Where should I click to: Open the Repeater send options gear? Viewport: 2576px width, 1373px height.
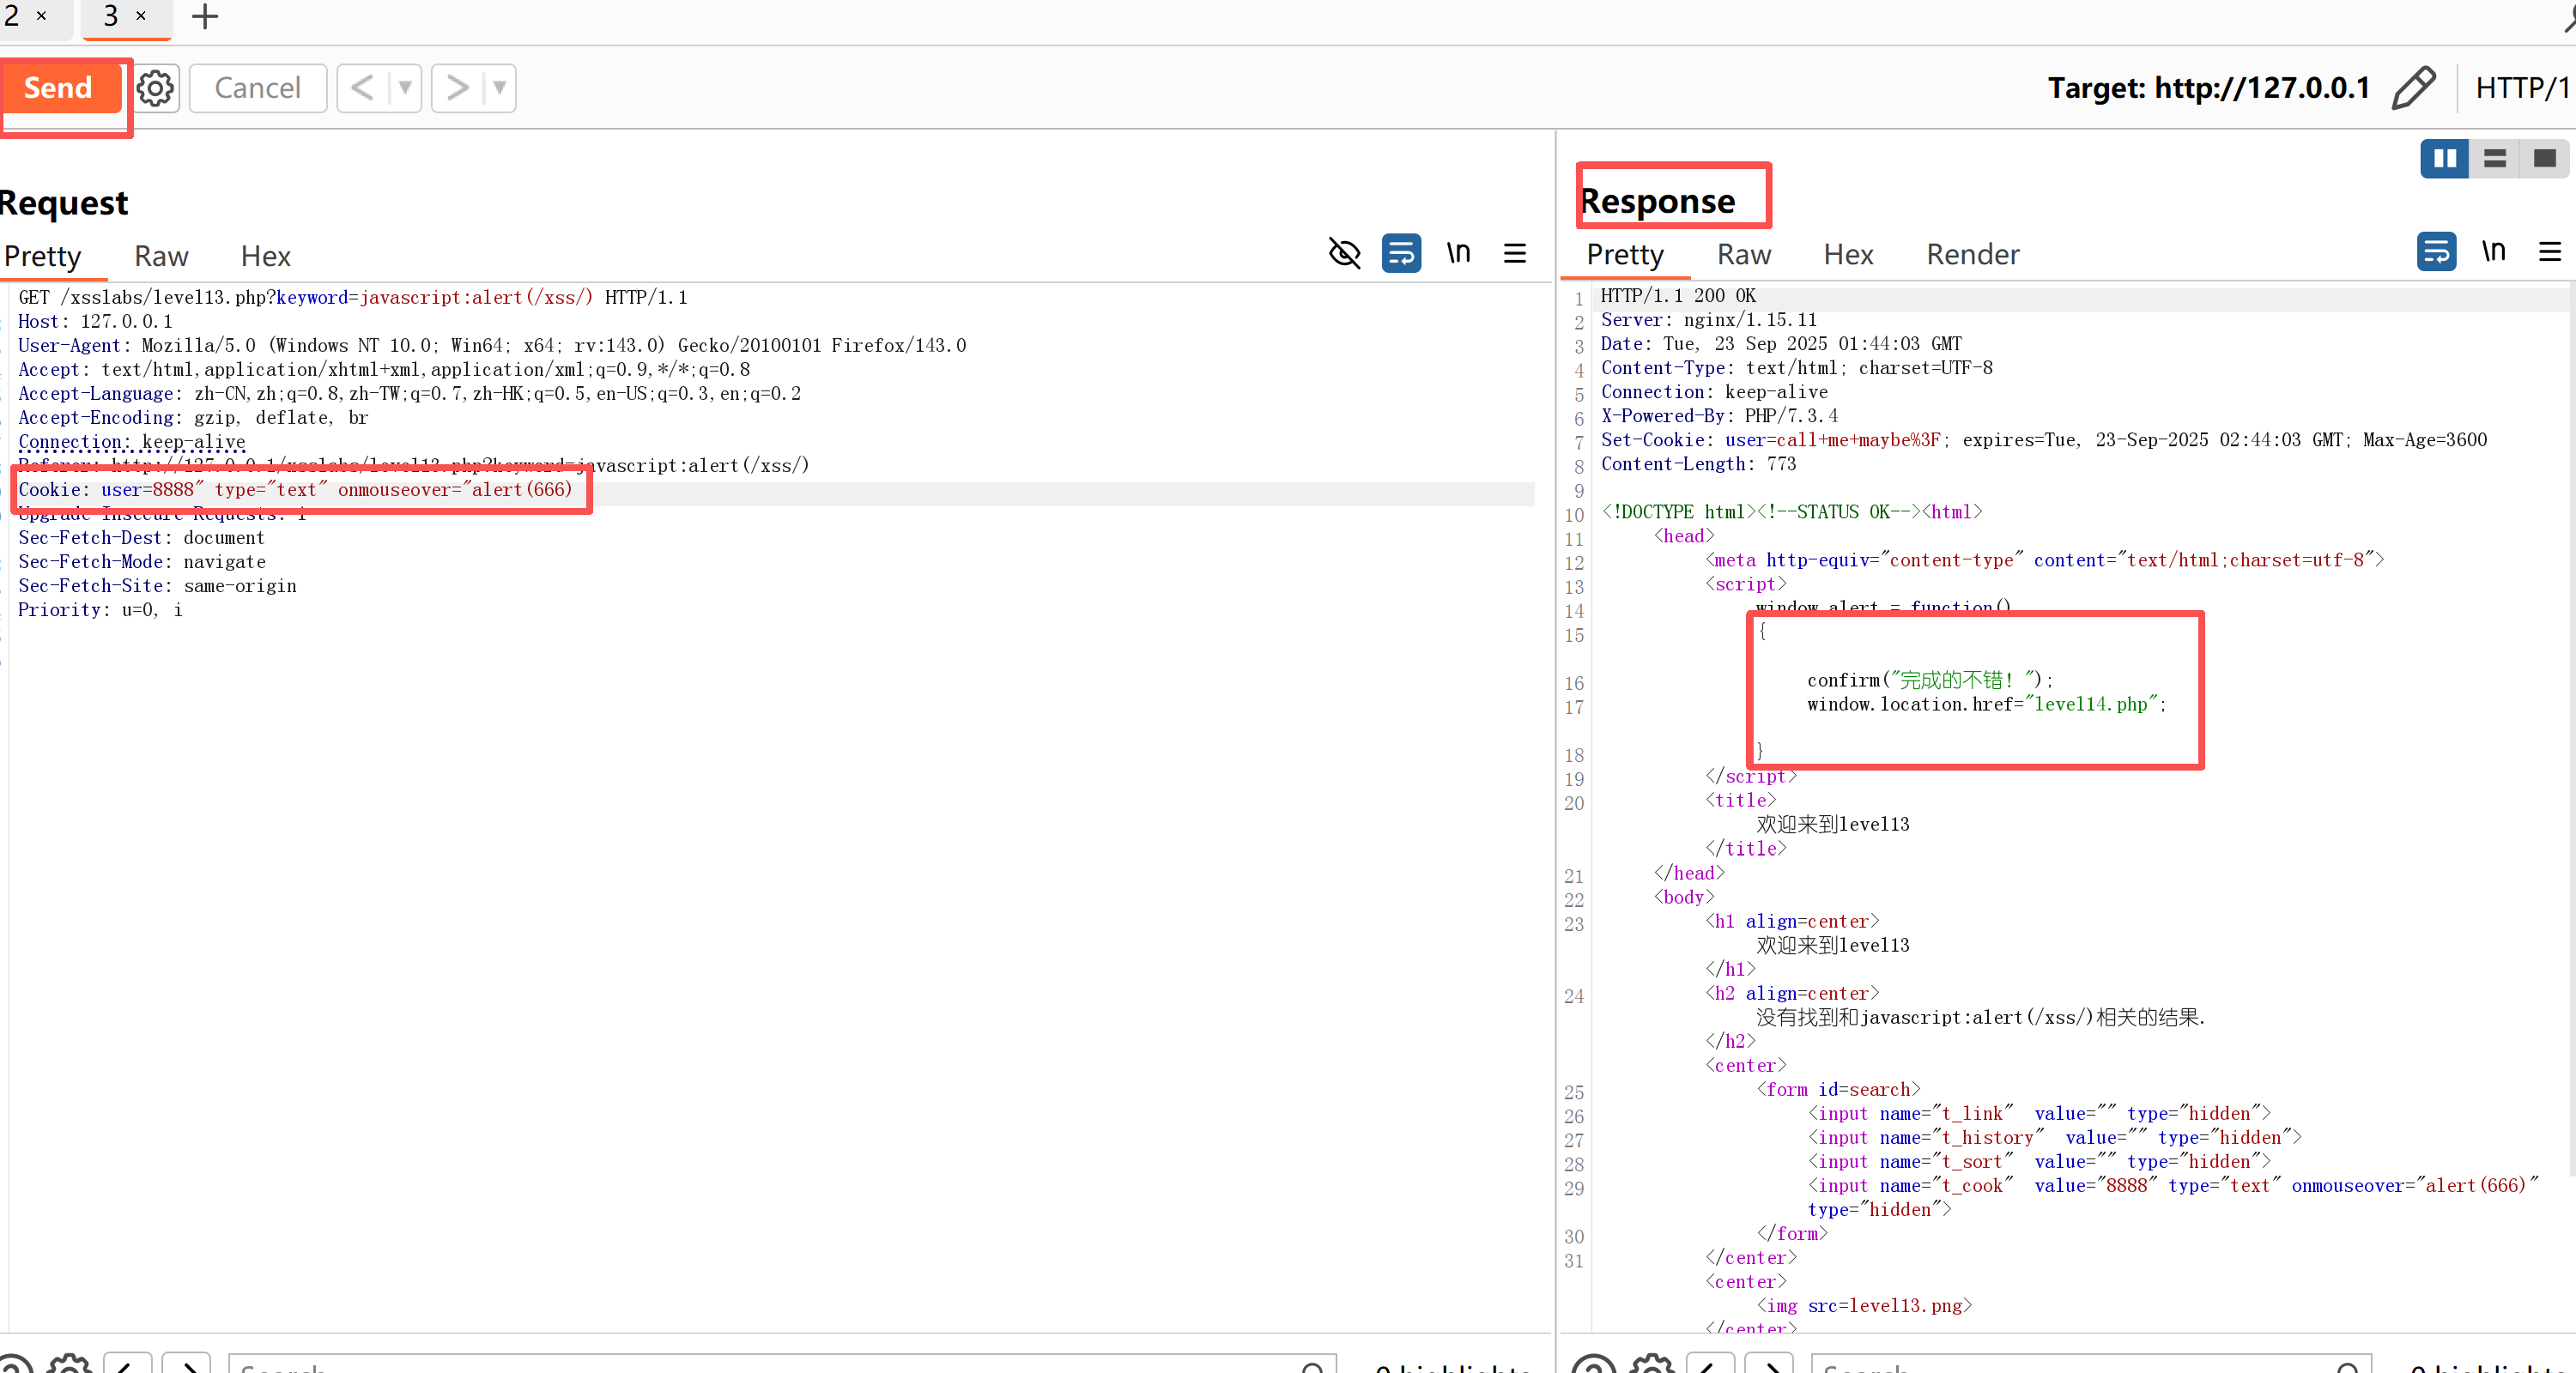[x=155, y=88]
